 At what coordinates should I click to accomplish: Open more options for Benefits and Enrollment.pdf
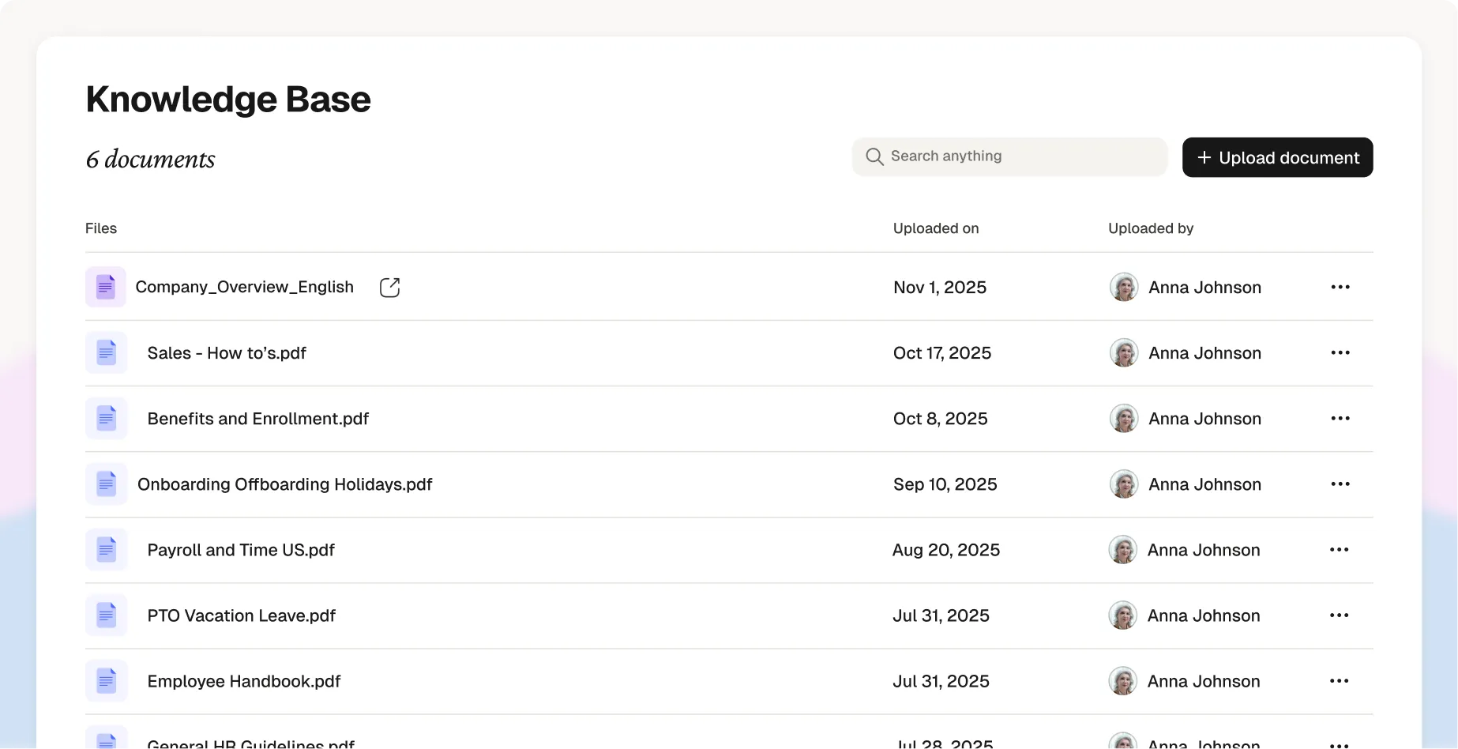(1340, 418)
